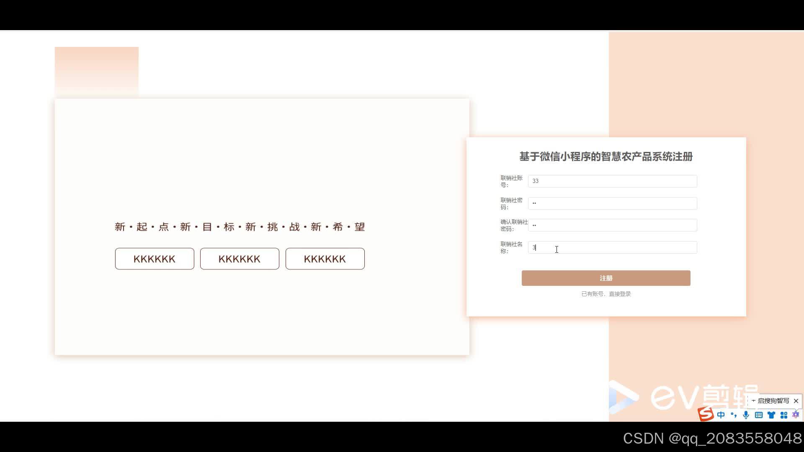Toggle Chinese/English input mode (中)

click(x=721, y=415)
